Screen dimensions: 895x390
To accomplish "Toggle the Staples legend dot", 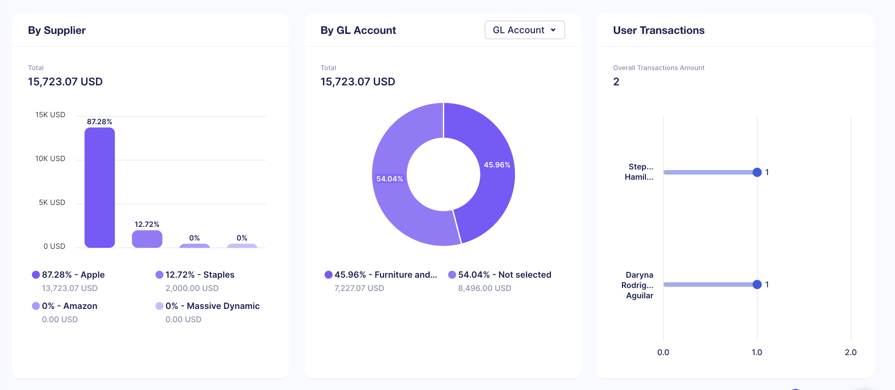I will 159,275.
